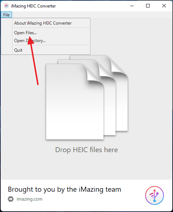Click the round iMazing USB logo

[x=155, y=195]
